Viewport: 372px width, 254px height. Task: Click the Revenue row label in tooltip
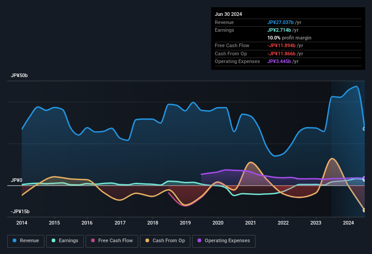[x=224, y=22]
